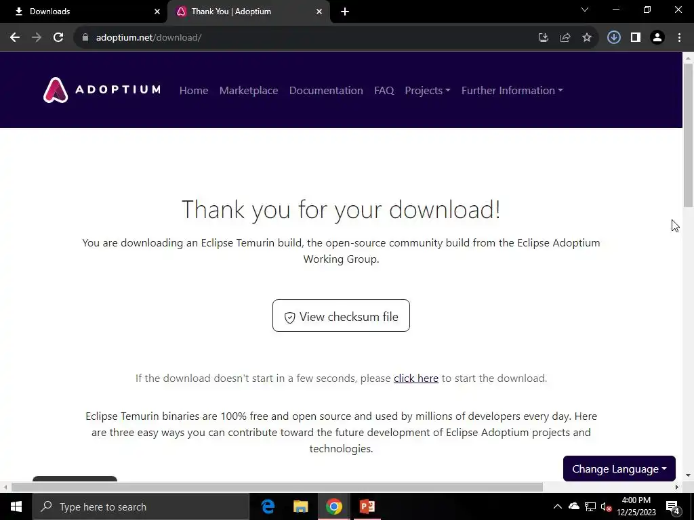Image resolution: width=694 pixels, height=520 pixels.
Task: Click the install app icon in address bar
Action: [x=544, y=38]
